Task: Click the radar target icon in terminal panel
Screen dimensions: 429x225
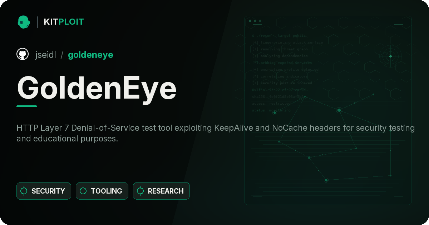Action: point(390,56)
